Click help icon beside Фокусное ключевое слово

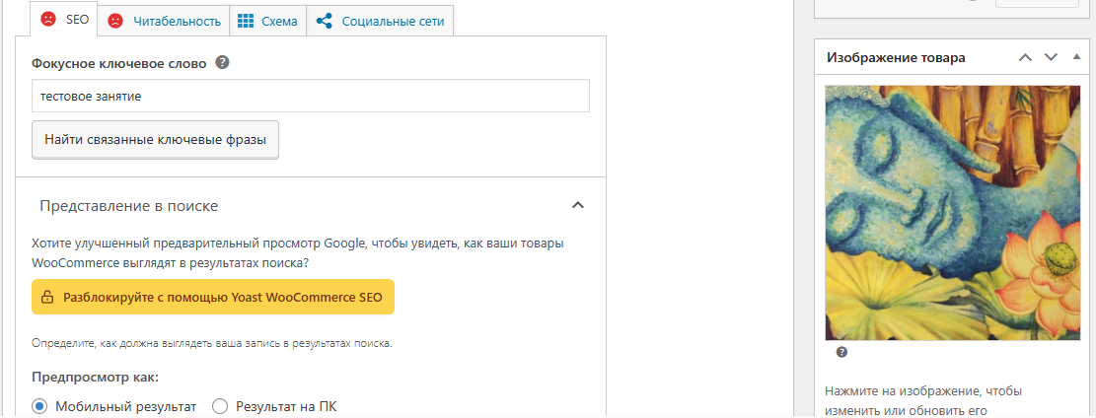tap(223, 63)
